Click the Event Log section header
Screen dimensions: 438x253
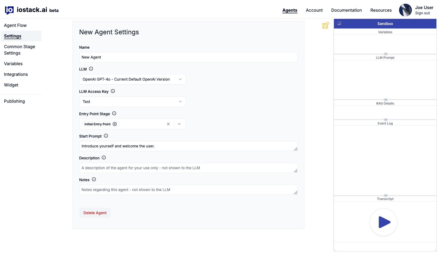(x=385, y=123)
